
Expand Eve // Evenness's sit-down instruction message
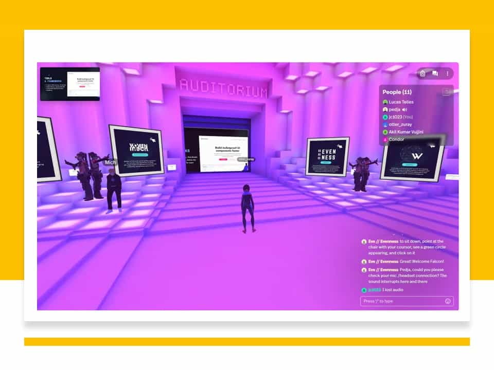[407, 247]
